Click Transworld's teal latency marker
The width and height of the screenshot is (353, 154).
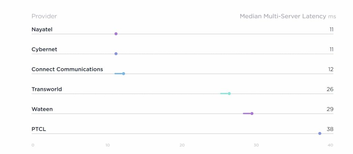point(229,93)
